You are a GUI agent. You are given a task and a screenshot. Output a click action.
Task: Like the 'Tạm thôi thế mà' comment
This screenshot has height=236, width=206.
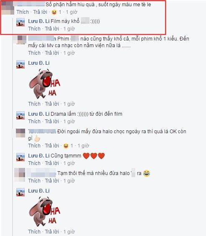click(x=34, y=181)
